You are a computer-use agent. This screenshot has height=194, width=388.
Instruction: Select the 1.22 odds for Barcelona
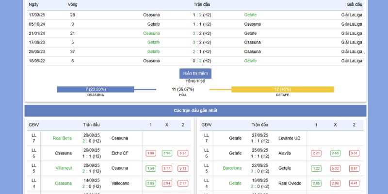tap(316, 168)
